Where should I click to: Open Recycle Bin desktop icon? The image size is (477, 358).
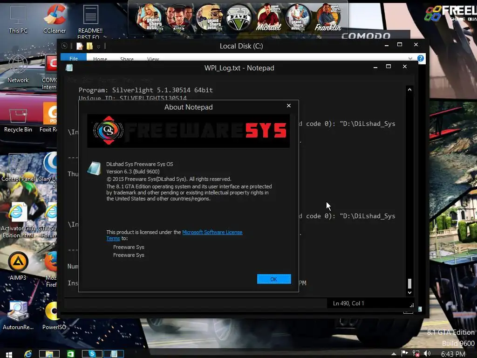[x=18, y=119]
